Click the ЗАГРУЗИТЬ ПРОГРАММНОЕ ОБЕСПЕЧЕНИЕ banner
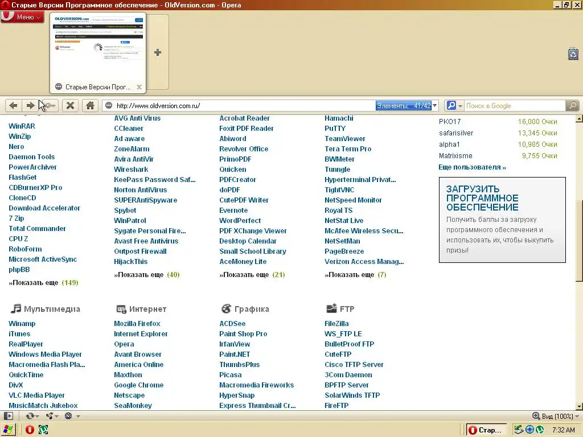The width and height of the screenshot is (583, 437). point(502,220)
